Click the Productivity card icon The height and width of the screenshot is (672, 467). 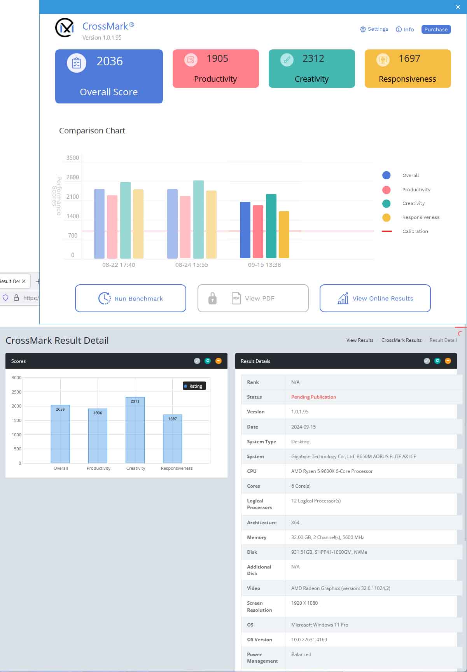191,60
